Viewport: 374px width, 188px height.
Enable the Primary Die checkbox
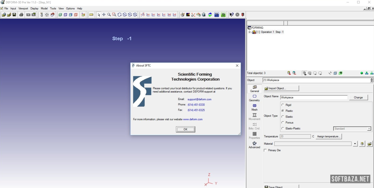click(265, 150)
